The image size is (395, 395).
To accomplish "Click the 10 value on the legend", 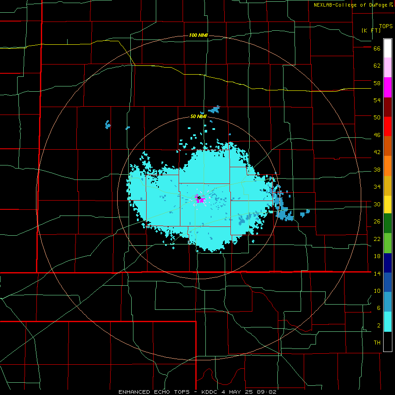I will [x=377, y=291].
